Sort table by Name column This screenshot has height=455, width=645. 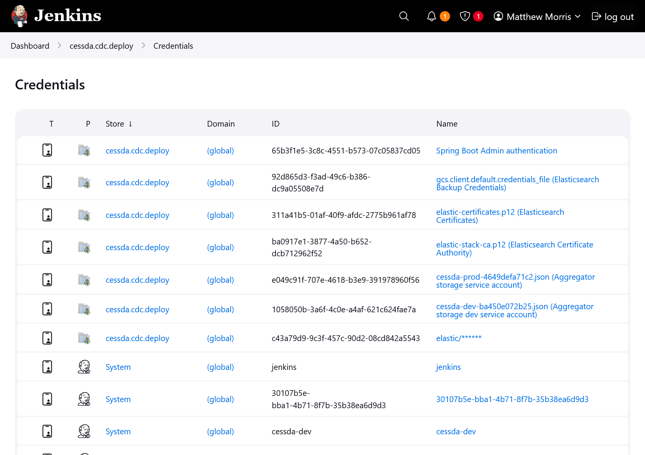[x=447, y=124]
